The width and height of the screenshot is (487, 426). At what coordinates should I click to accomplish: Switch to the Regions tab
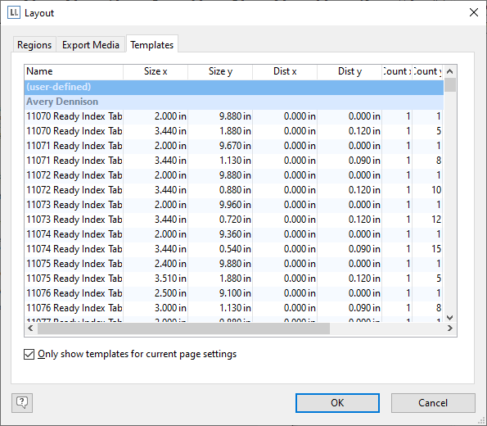coord(34,45)
